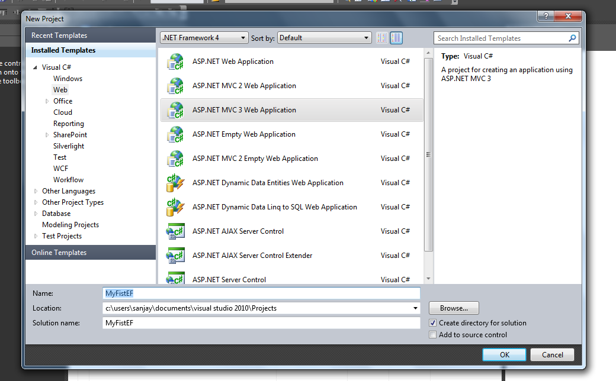Select the Windows category
Viewport: 616px width, 381px height.
coord(68,79)
